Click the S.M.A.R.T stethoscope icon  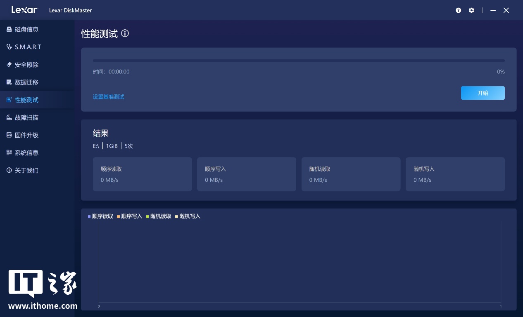click(9, 47)
